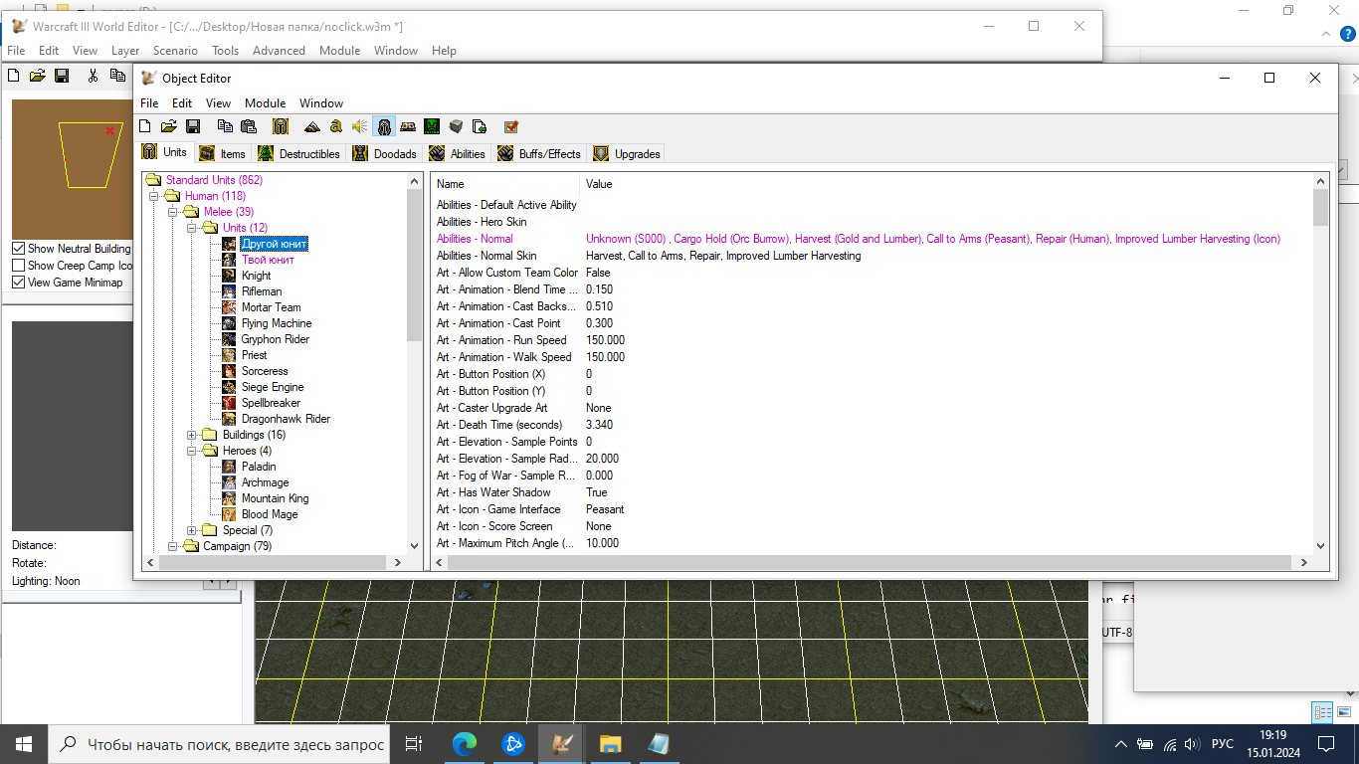The image size is (1359, 764).
Task: Open the Terrain Editor via mountain icon
Action: click(312, 126)
